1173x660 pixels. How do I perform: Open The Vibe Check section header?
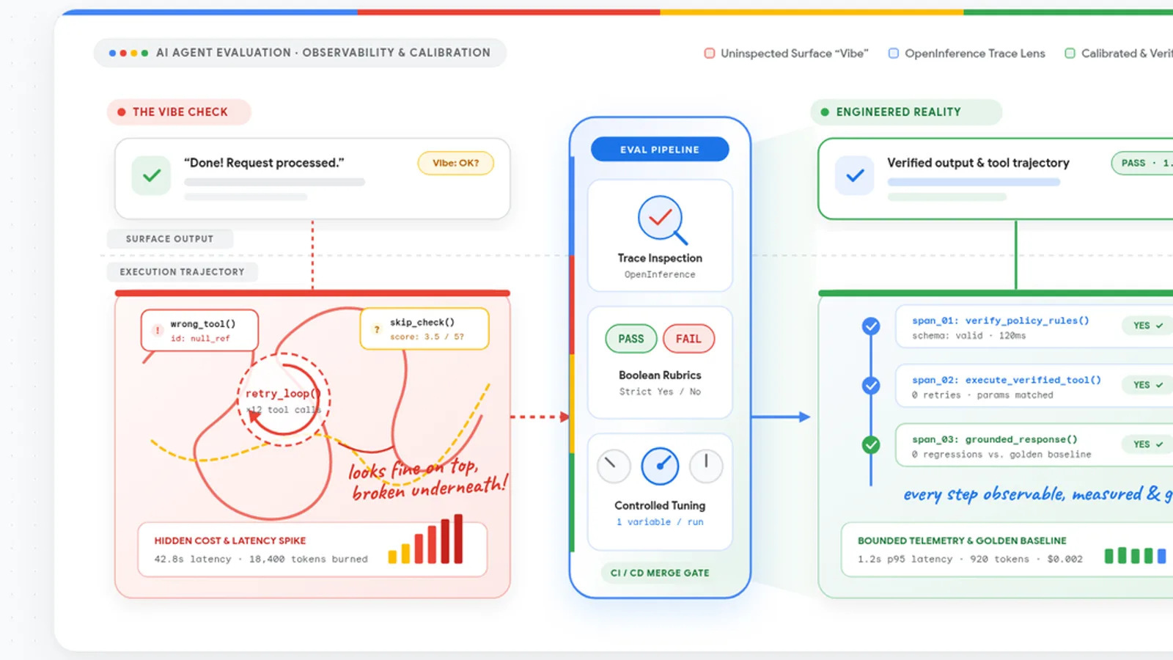coord(180,112)
